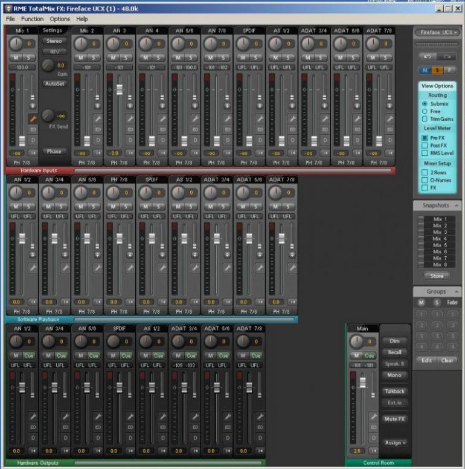Toggle Mic 1 channel width icon beside level
The height and width of the screenshot is (469, 465).
tap(33, 153)
